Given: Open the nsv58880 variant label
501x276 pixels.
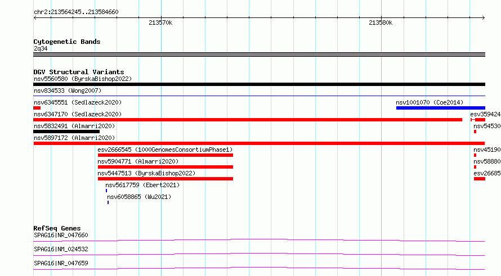Looking at the screenshot, I should [x=487, y=161].
